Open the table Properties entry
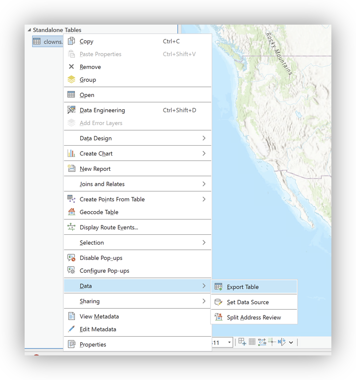356x380 pixels. [x=93, y=345]
